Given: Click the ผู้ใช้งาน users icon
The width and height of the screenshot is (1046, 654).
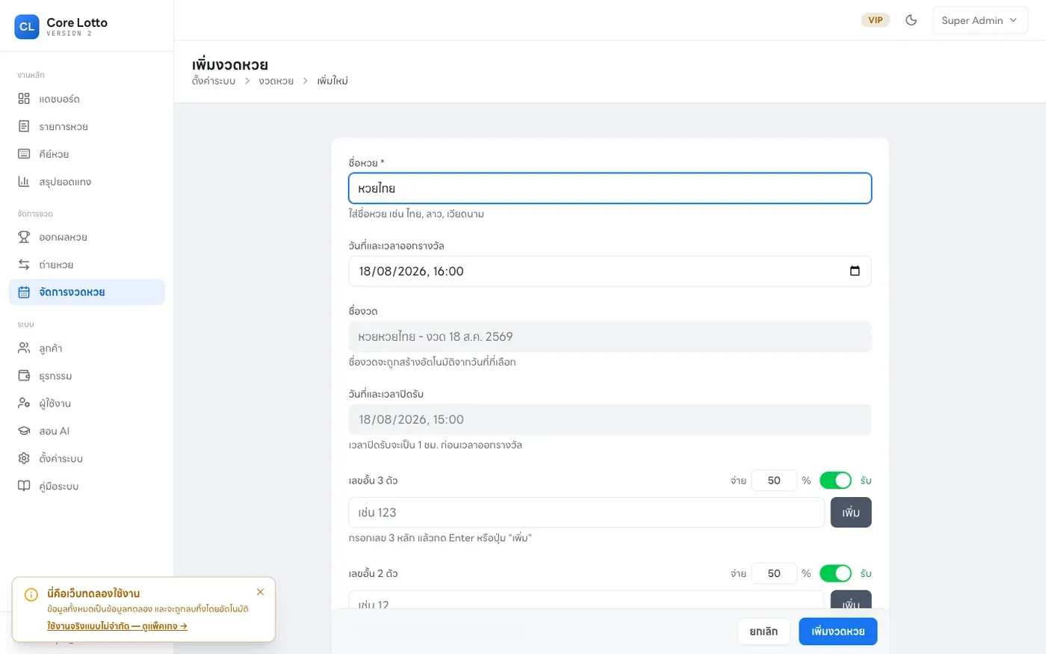Looking at the screenshot, I should tap(24, 404).
